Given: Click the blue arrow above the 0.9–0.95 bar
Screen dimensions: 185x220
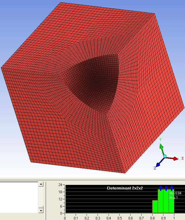Looking at the screenshot, I should point(166,188).
